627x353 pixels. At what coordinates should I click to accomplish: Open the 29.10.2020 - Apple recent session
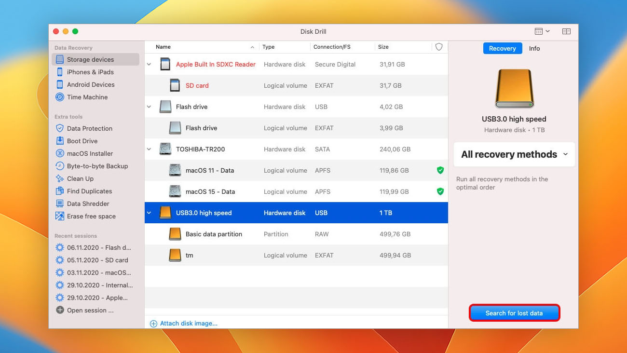click(x=97, y=298)
